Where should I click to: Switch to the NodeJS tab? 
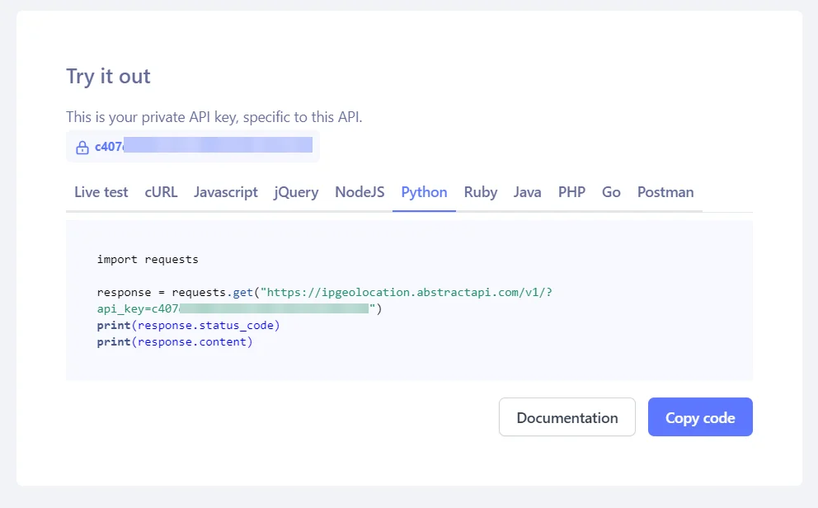(x=360, y=192)
